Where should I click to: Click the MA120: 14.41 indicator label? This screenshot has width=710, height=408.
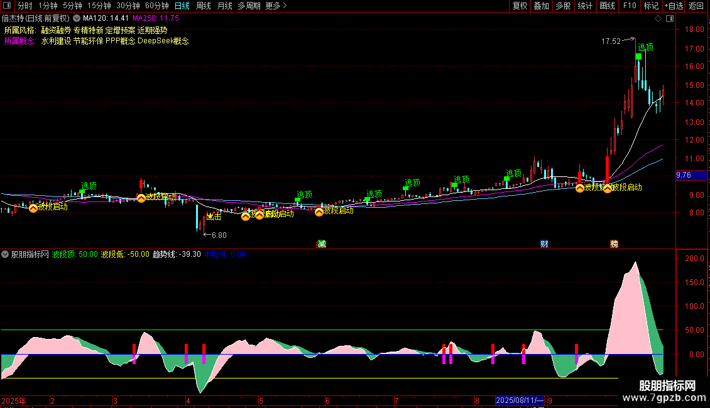[x=106, y=18]
